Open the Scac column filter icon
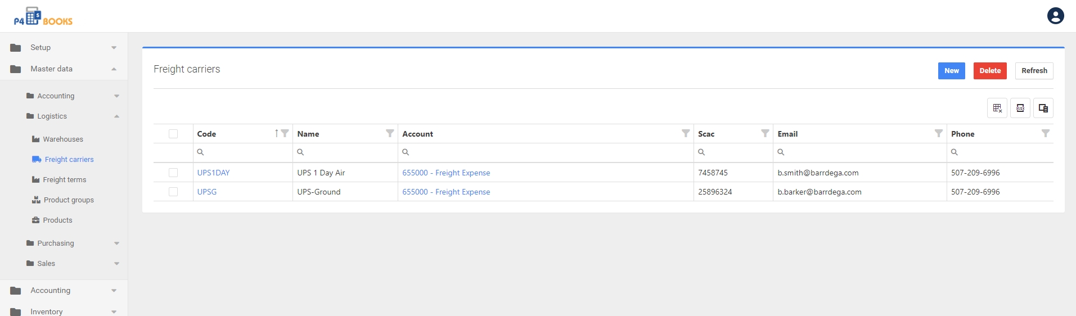Screen dimensions: 1076x316 [765, 133]
